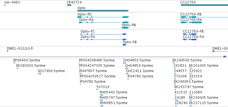Click the 507019 feature arrow
The height and width of the screenshot is (107, 228).
pyautogui.click(x=98, y=90)
